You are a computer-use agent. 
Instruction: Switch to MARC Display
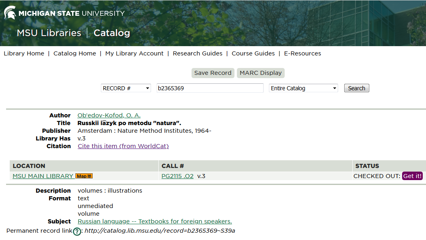point(260,73)
